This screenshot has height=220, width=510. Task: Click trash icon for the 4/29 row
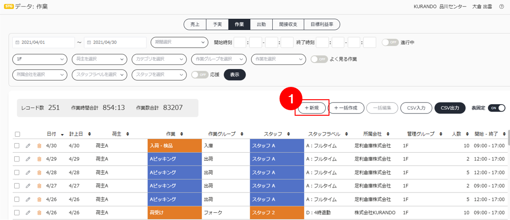click(39, 159)
